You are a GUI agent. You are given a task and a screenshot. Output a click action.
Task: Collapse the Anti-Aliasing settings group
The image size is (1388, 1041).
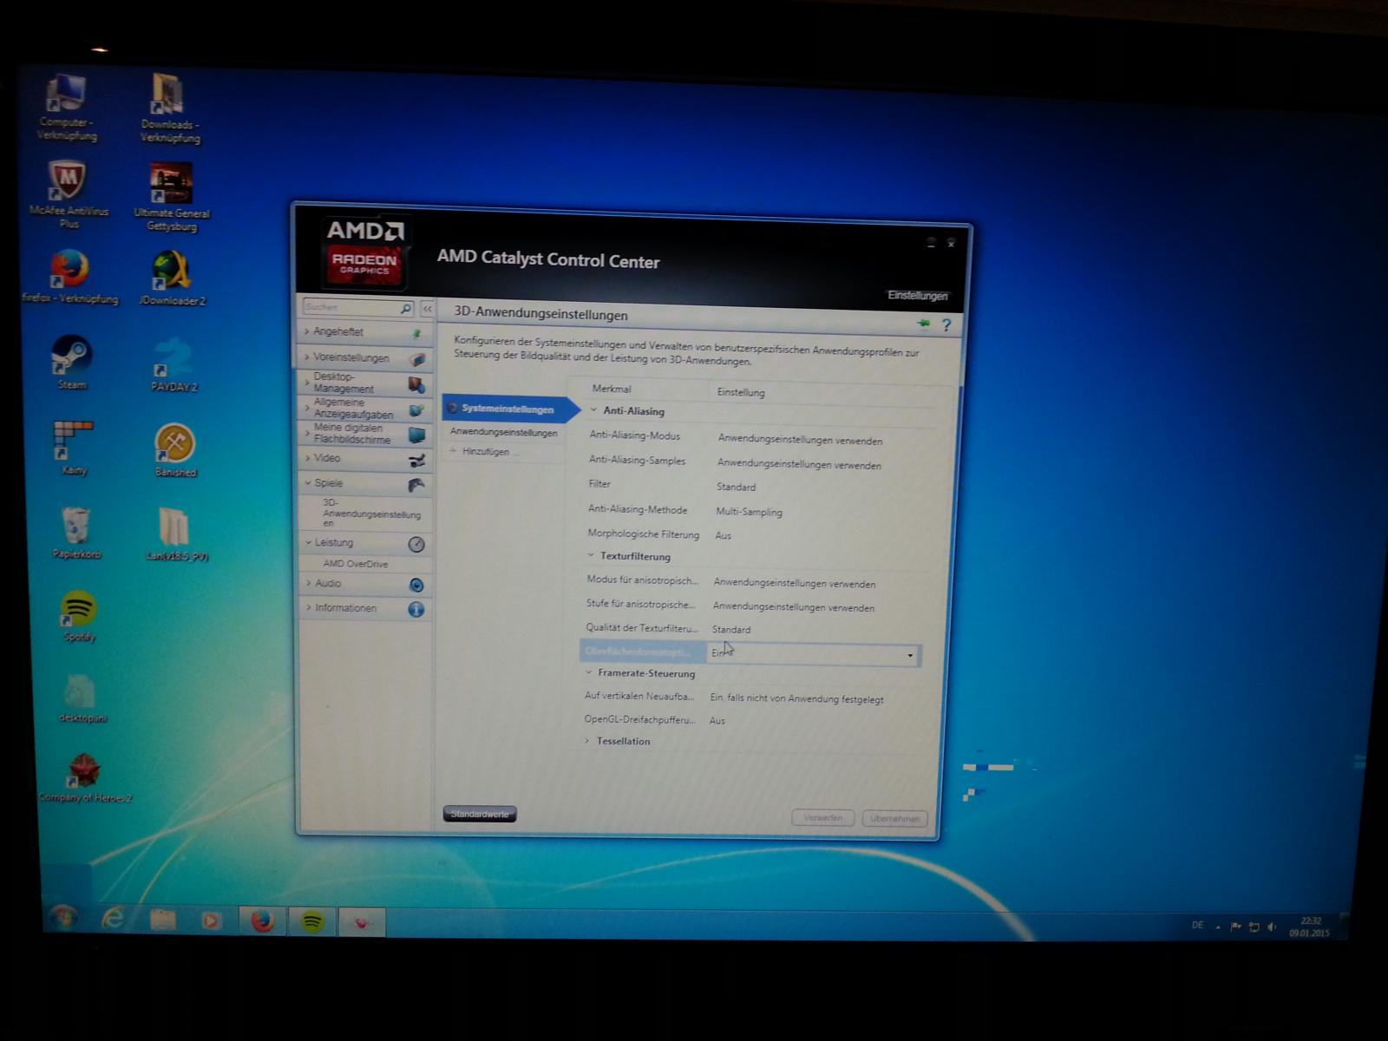pos(593,410)
